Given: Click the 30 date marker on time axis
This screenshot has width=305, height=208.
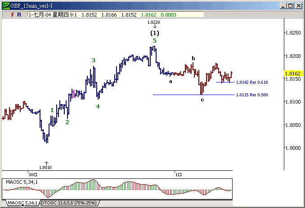Looking at the screenshot, I should [32, 175].
